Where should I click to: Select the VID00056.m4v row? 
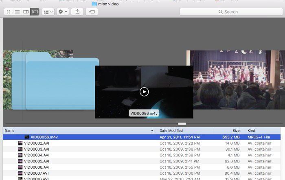(142, 137)
